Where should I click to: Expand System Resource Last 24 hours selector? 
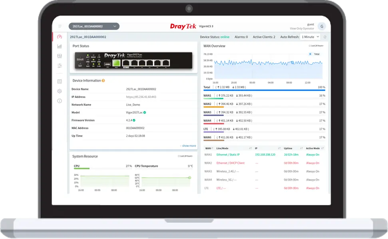coord(186,156)
